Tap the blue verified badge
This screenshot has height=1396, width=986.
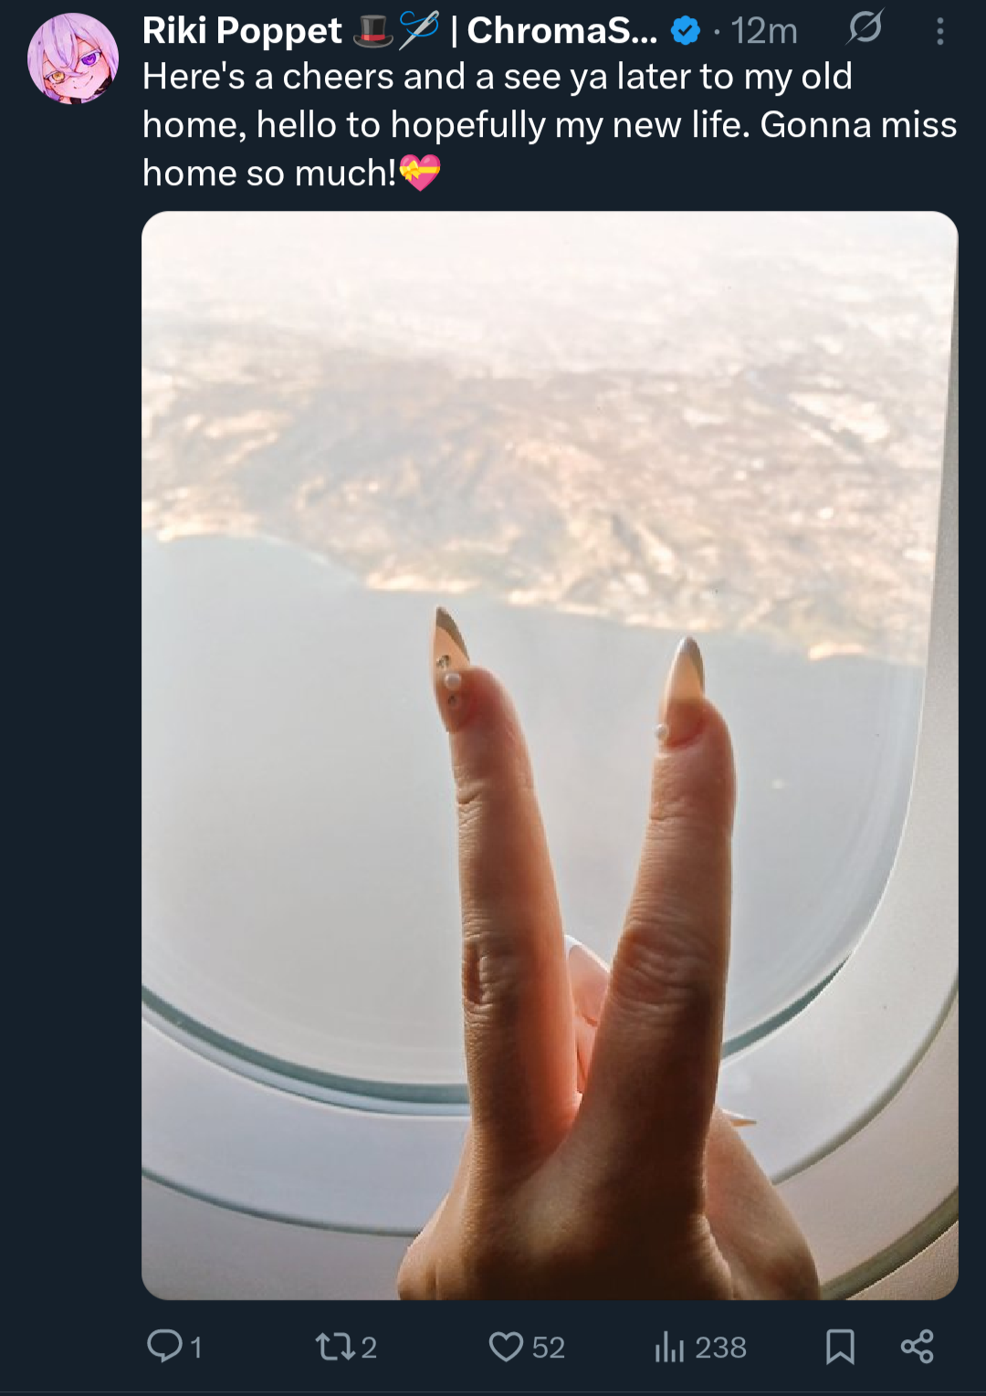pos(685,32)
